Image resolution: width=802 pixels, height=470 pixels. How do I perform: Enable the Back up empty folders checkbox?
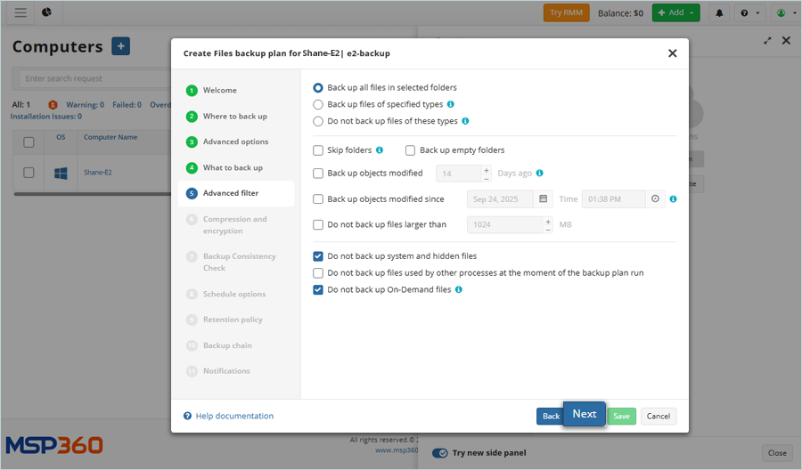(411, 150)
